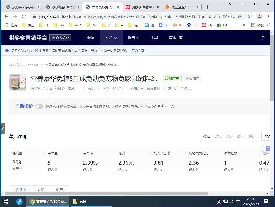Click the 查看全部 link
Screen dimensions: 275x207
tap(138, 51)
